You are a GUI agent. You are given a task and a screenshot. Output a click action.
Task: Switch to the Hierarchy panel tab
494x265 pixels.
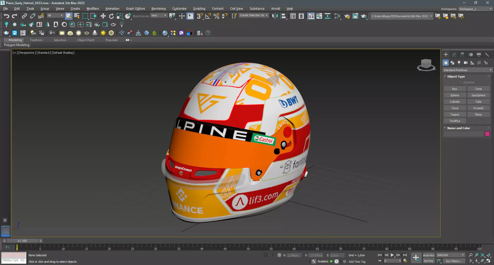(x=462, y=55)
